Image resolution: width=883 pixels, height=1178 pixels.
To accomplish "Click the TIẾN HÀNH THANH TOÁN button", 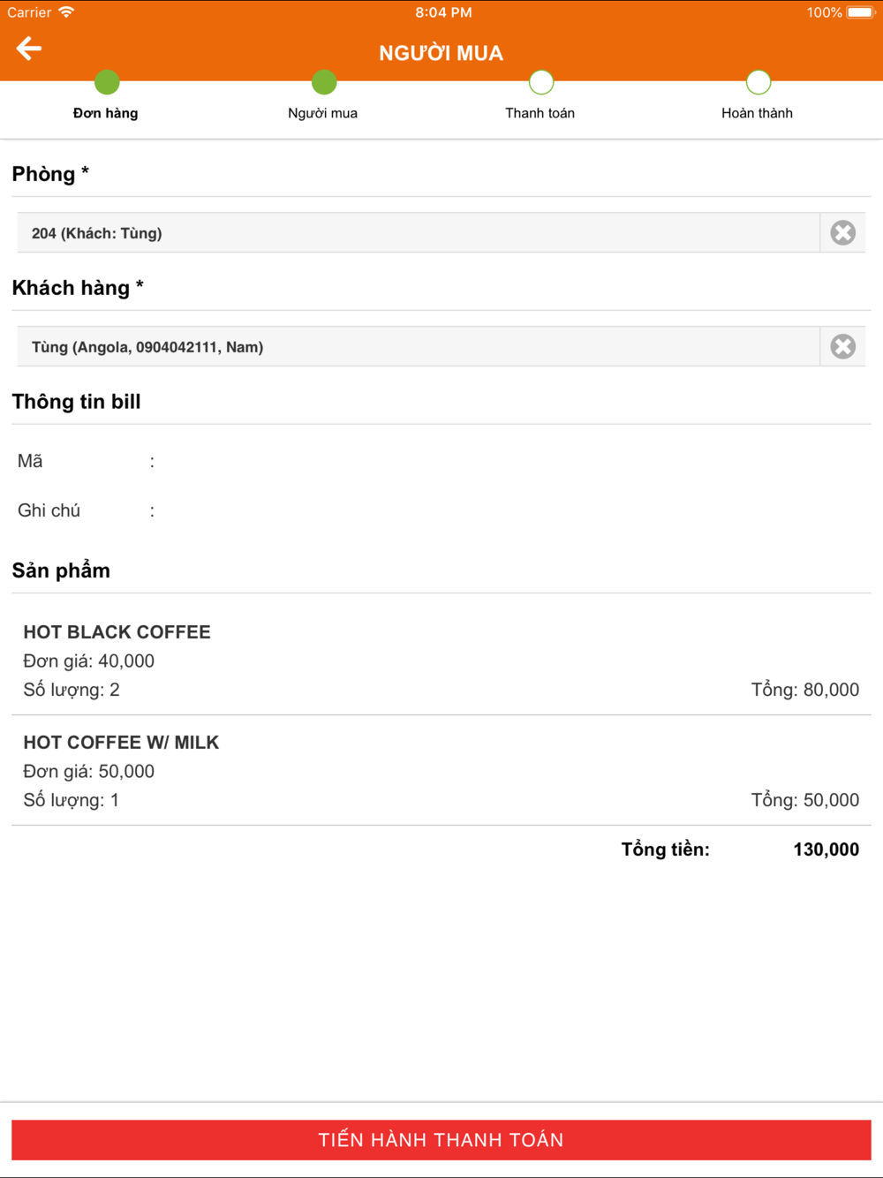I will pos(441,1140).
